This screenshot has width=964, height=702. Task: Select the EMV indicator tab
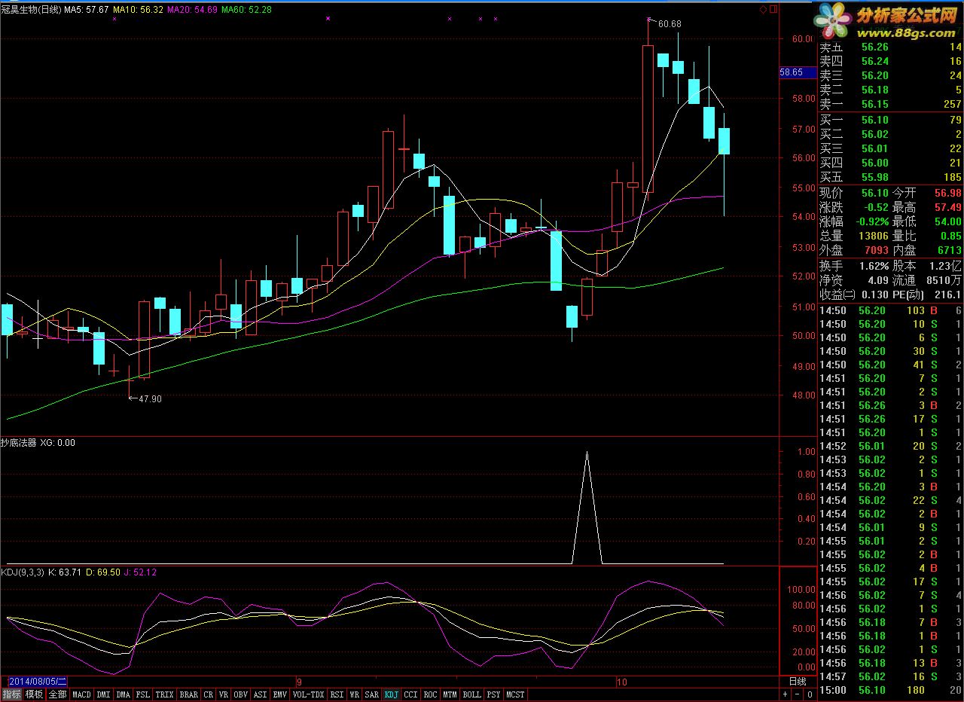point(280,694)
